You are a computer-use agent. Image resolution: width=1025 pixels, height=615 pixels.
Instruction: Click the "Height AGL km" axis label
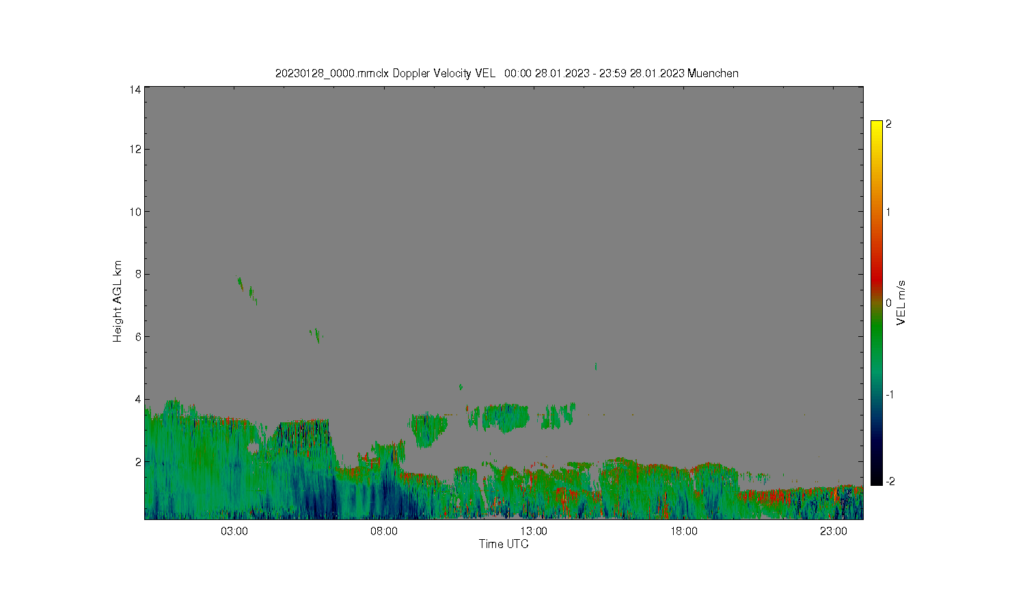click(x=118, y=301)
